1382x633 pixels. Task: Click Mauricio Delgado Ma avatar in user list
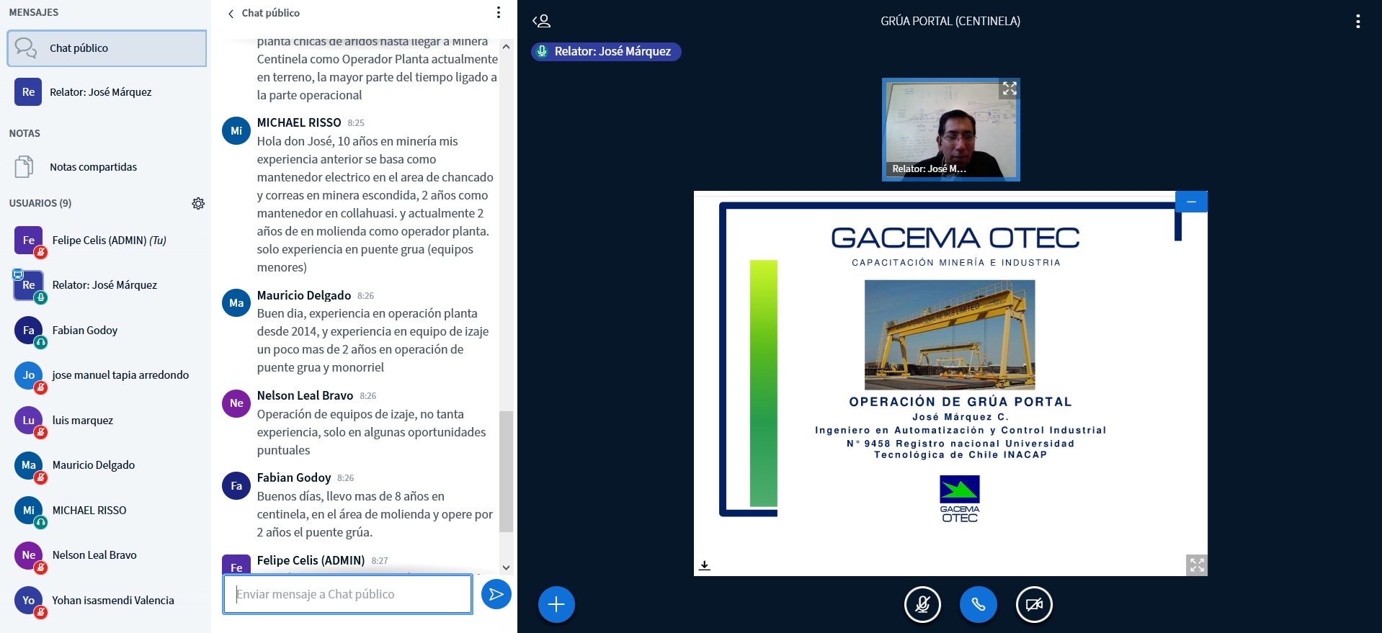click(x=28, y=465)
